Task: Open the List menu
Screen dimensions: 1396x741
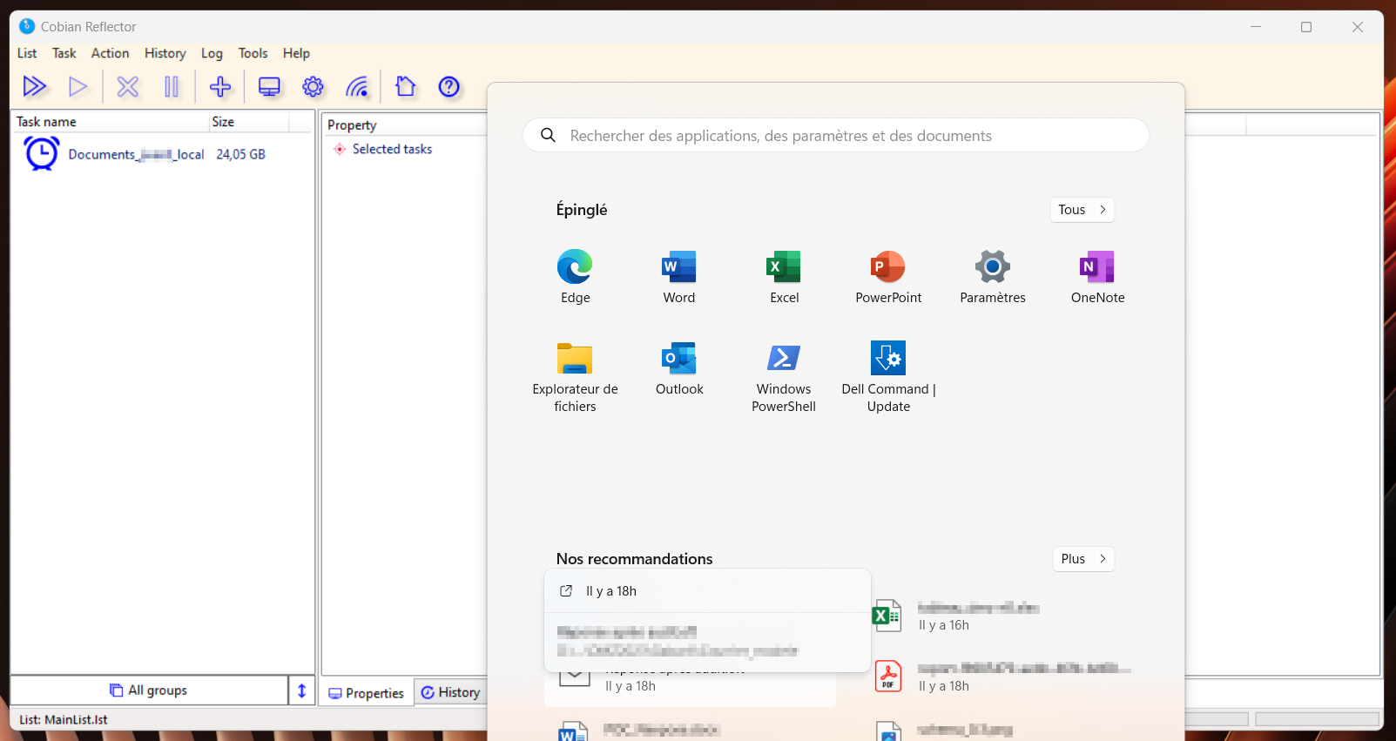Action: click(x=27, y=53)
